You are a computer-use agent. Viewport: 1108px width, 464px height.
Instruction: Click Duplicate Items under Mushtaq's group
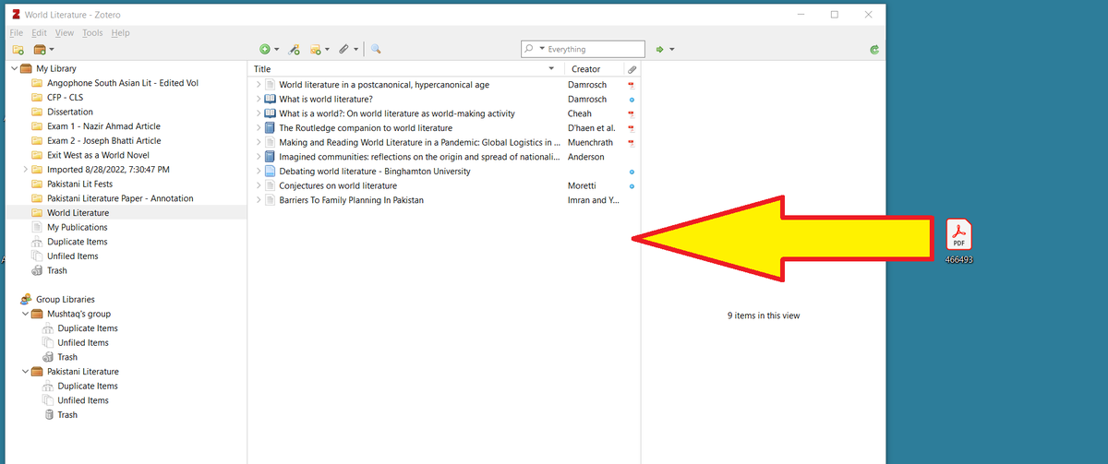88,328
